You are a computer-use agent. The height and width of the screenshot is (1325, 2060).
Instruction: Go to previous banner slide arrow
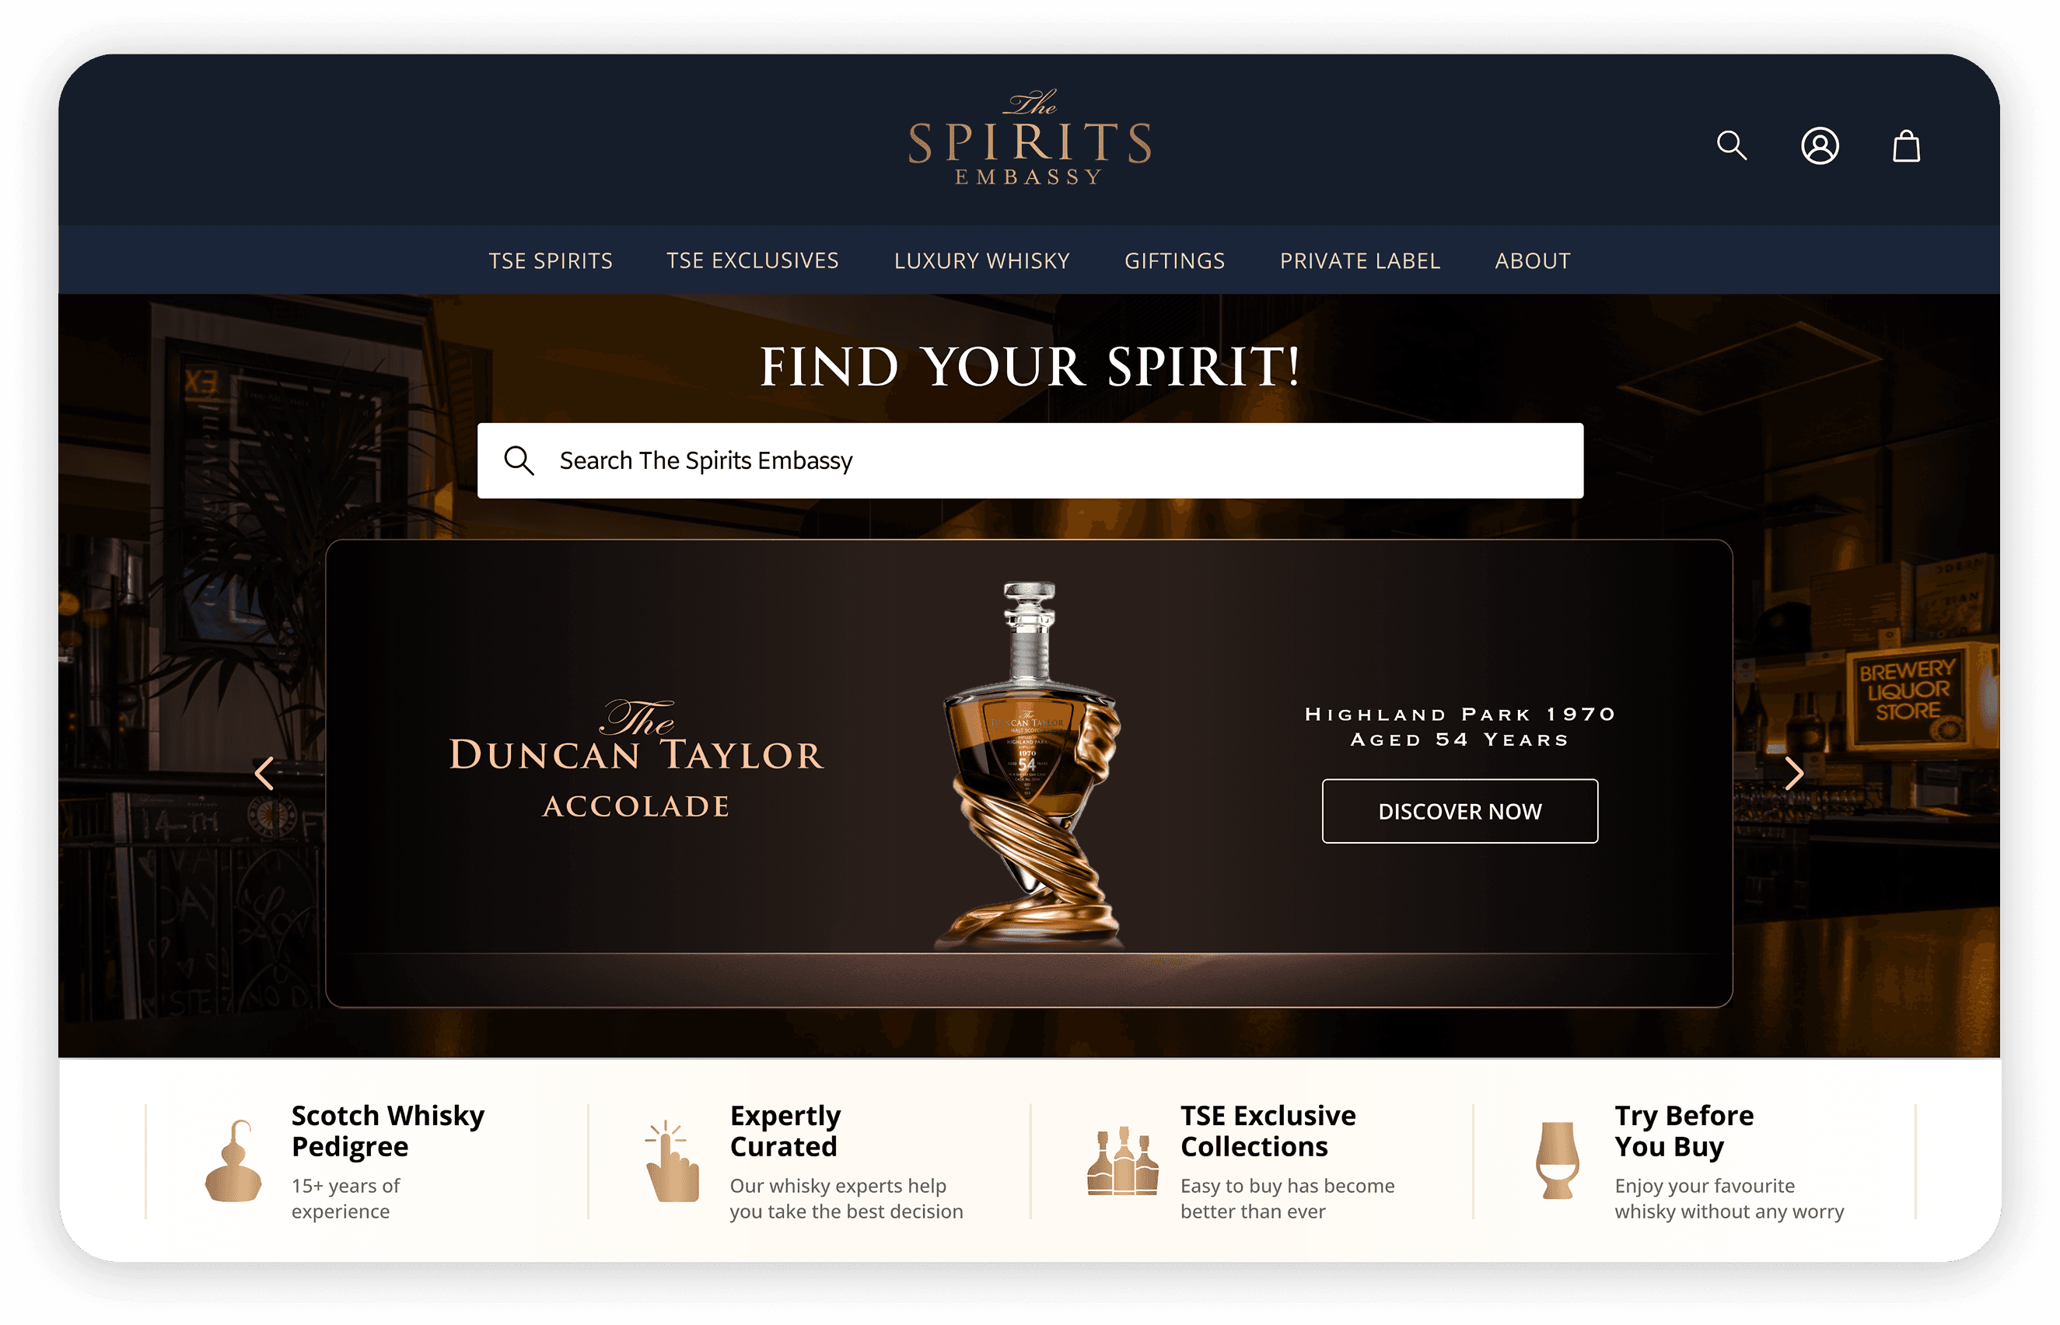pyautogui.click(x=264, y=774)
